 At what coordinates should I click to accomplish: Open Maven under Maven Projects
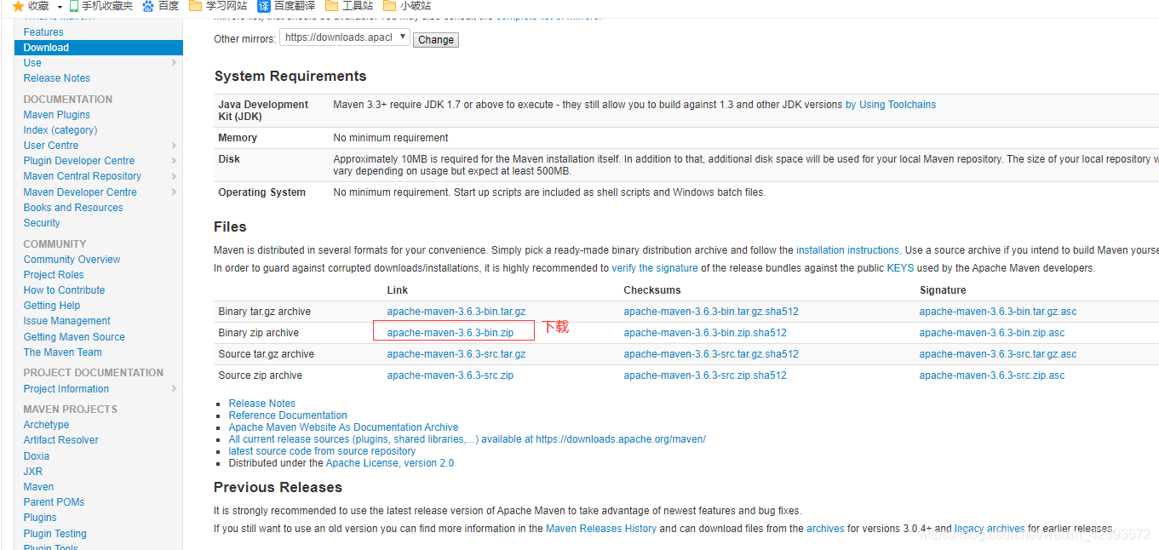(x=39, y=487)
